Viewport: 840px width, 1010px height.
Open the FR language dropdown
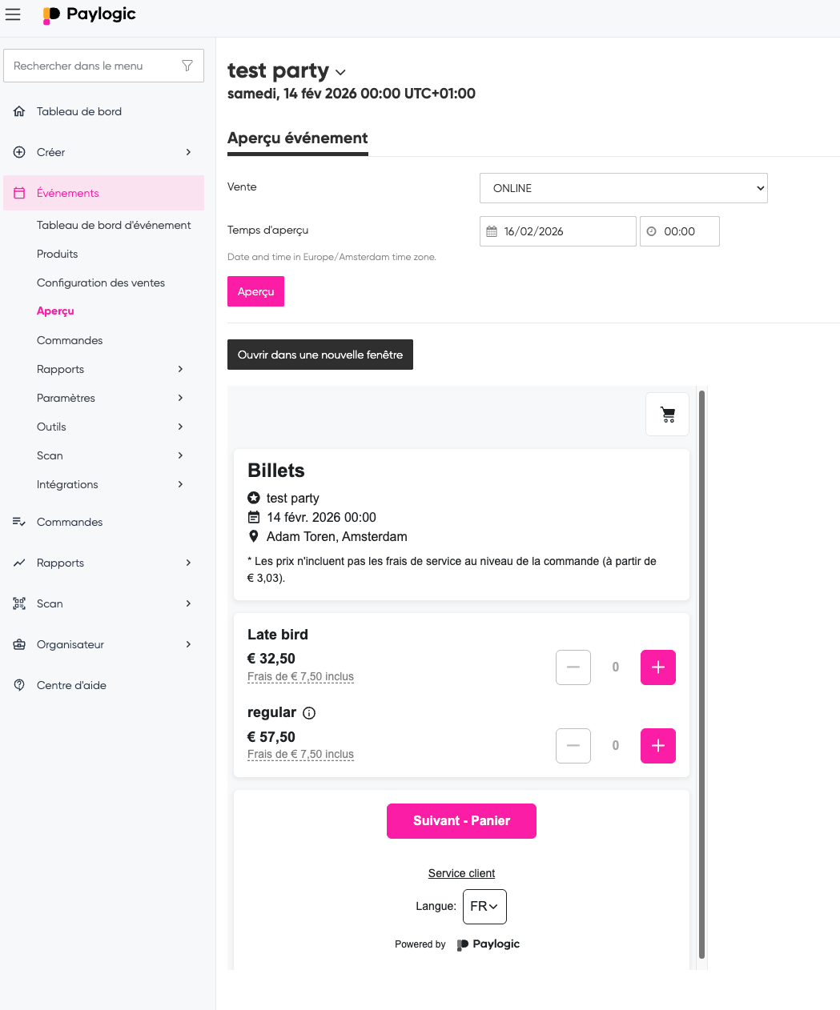pos(484,906)
